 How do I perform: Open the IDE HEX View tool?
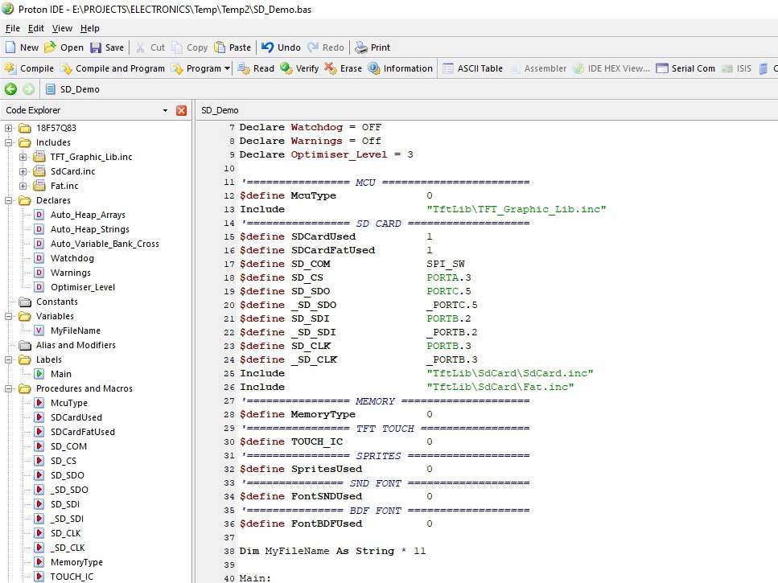[x=611, y=68]
